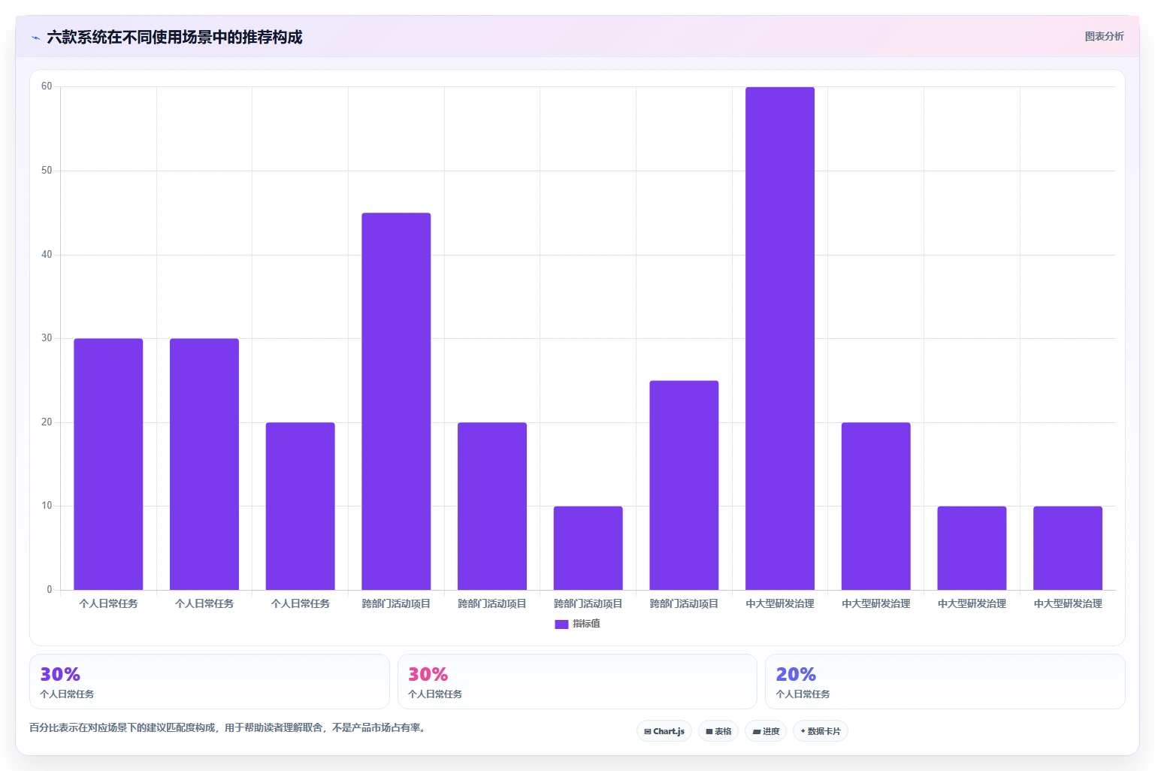Select the 表格 tag pill
The height and width of the screenshot is (771, 1155).
(x=718, y=731)
